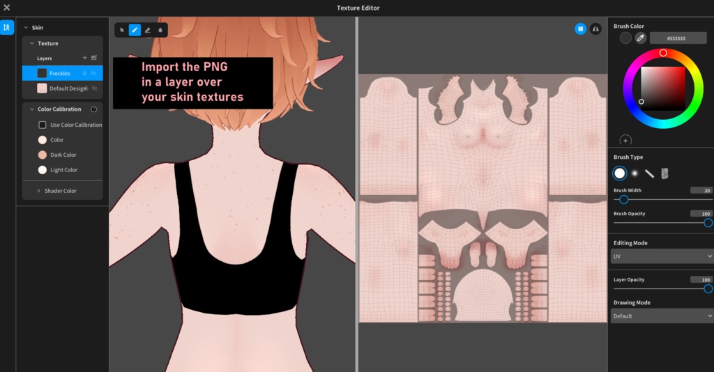This screenshot has width=714, height=372.
Task: Toggle UV guide grid display button
Action: tap(580, 29)
